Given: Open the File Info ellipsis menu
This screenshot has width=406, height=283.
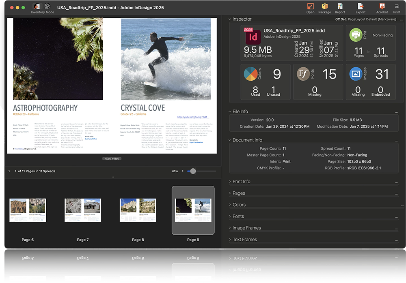Looking at the screenshot, I should (x=396, y=113).
